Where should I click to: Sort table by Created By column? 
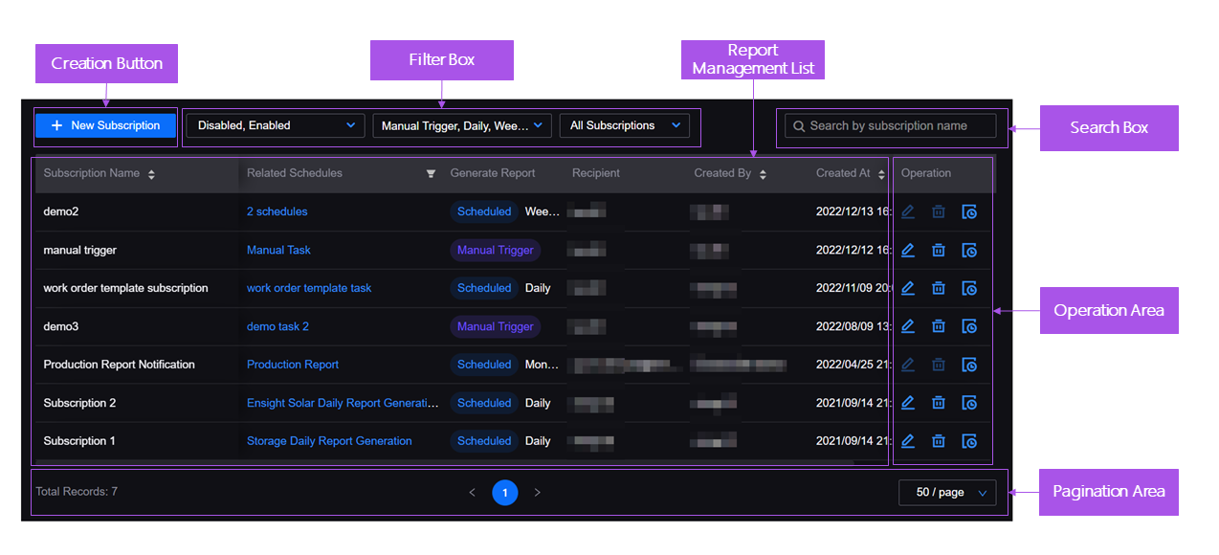pyautogui.click(x=763, y=174)
